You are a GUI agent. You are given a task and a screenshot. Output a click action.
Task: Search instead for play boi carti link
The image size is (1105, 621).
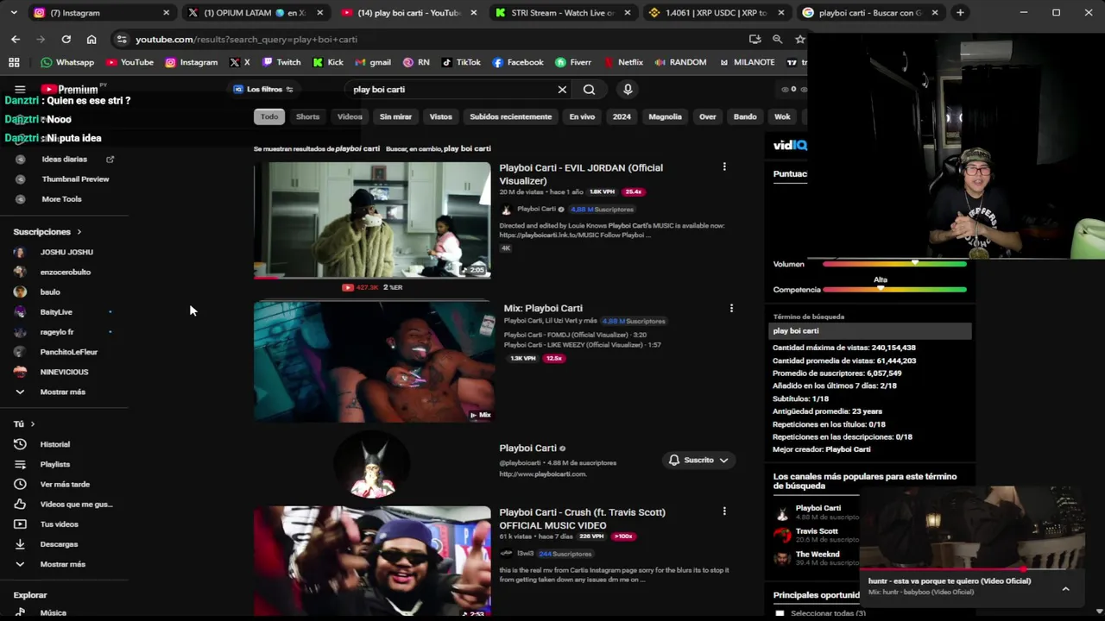(x=467, y=148)
